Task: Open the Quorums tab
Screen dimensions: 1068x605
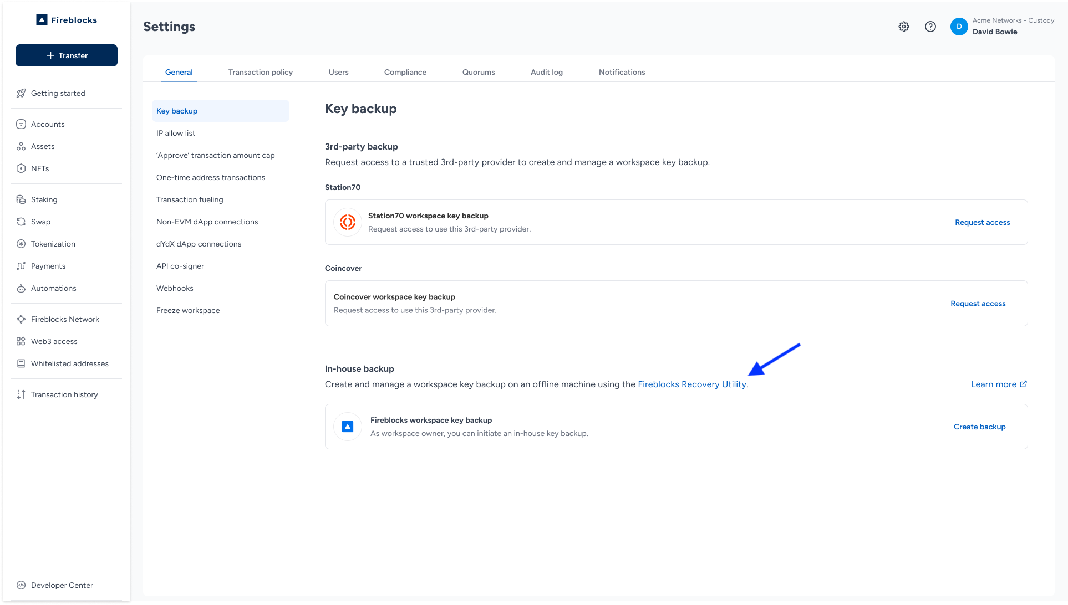Action: [x=479, y=72]
